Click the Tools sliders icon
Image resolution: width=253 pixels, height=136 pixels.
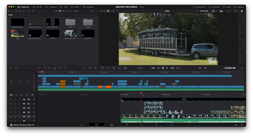103,68
